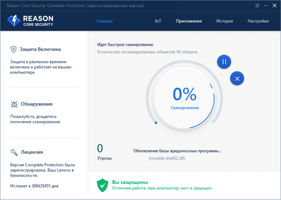Pause the quick scan
Image resolution: width=281 pixels, height=200 pixels.
[x=224, y=62]
